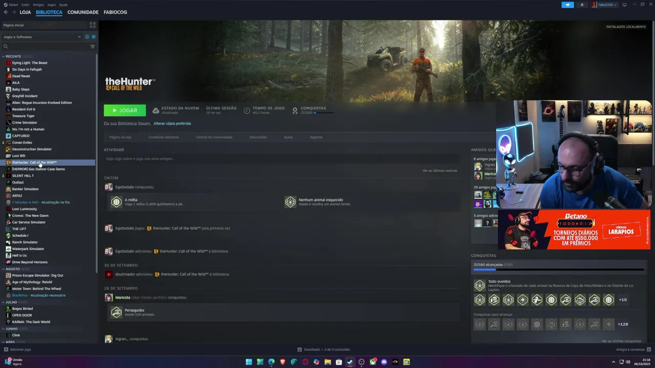Open the Guias tab

click(x=288, y=137)
